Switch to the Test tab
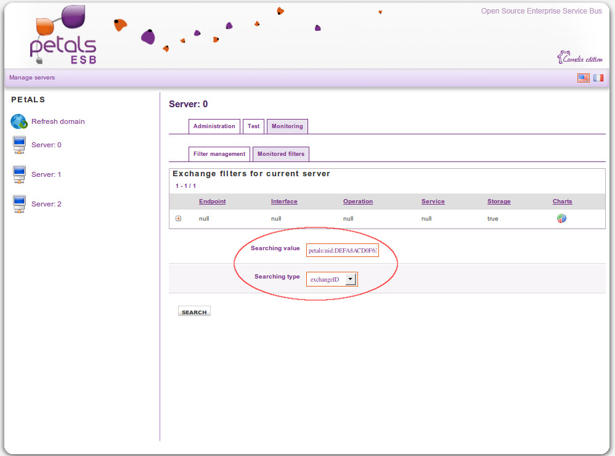 (253, 126)
